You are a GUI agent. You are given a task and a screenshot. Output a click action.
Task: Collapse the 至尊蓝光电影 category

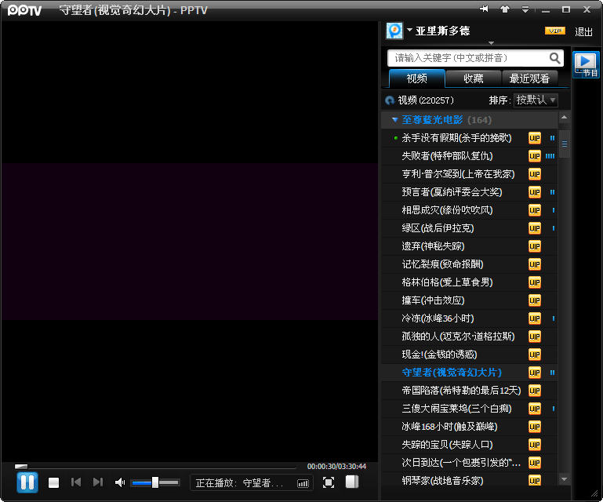click(x=395, y=120)
